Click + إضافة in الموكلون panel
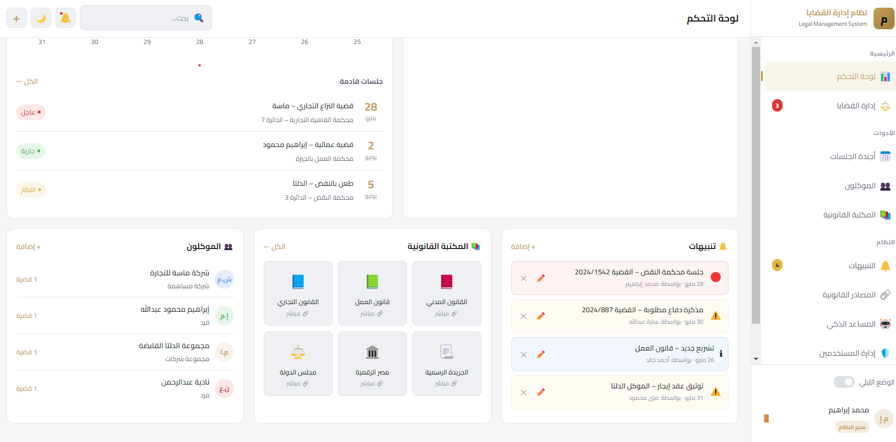 tap(28, 247)
